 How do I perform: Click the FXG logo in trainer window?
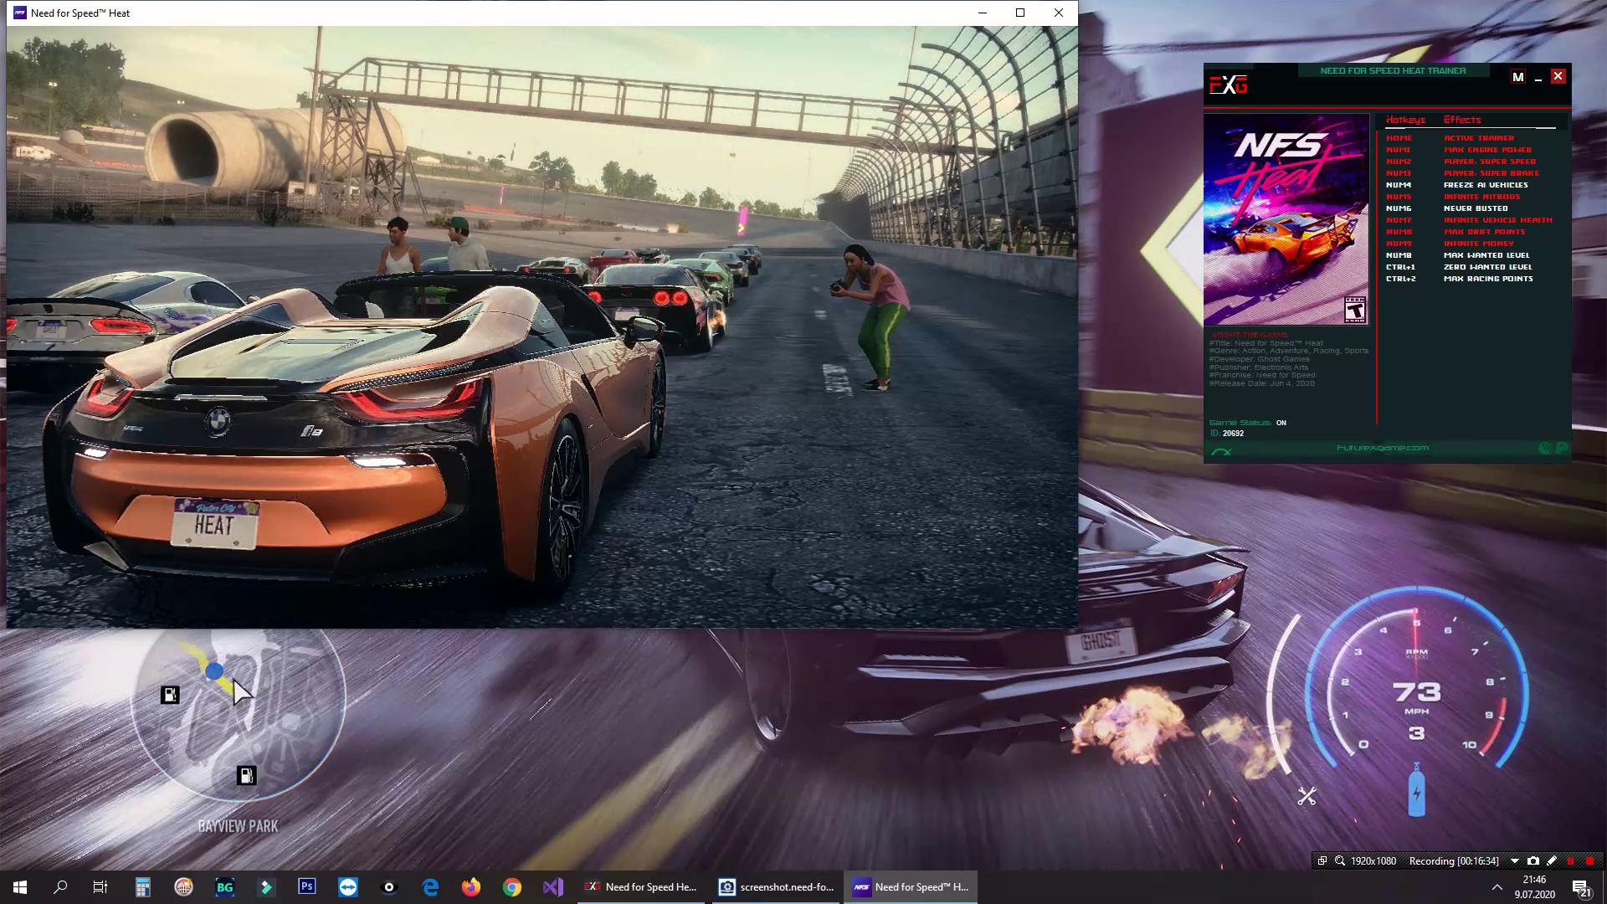point(1229,85)
